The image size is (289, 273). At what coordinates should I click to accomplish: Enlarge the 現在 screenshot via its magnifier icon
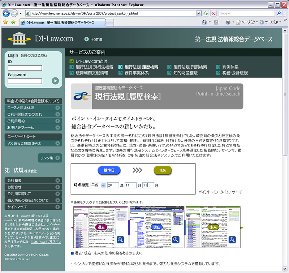[x=176, y=240]
